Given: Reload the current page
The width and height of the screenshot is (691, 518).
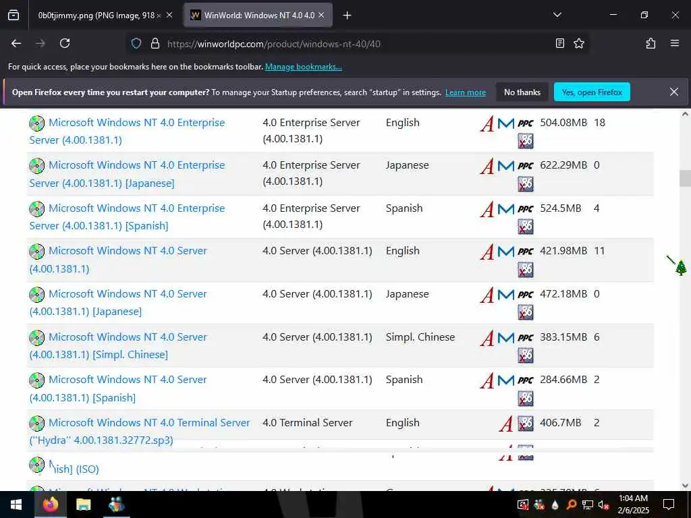Looking at the screenshot, I should coord(65,43).
